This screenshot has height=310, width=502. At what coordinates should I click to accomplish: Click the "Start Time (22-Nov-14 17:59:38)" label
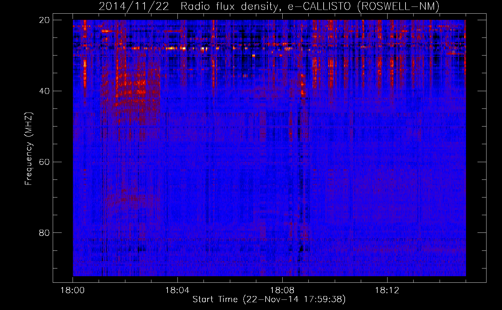point(269,299)
